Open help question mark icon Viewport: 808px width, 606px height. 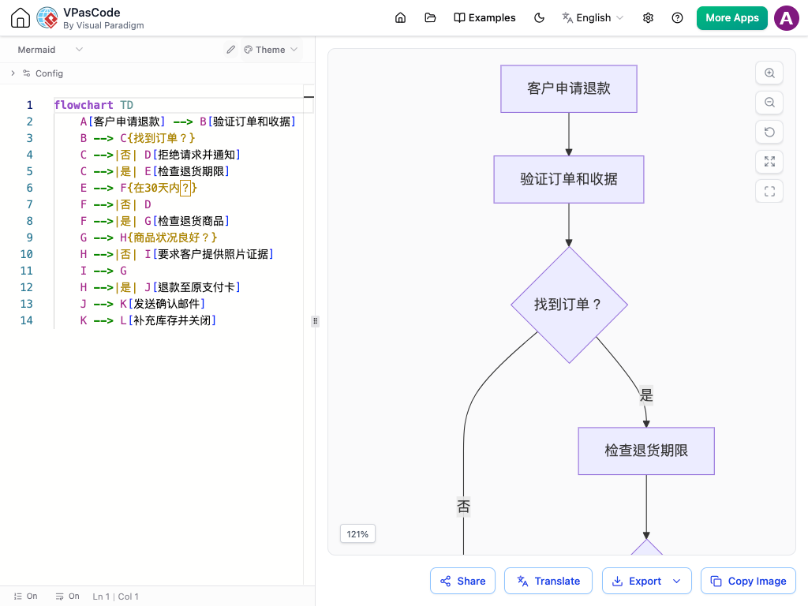(x=678, y=18)
